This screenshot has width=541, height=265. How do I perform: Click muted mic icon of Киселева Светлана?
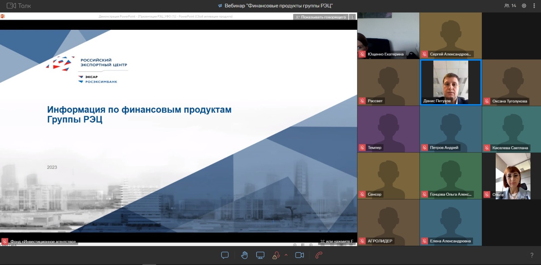487,148
